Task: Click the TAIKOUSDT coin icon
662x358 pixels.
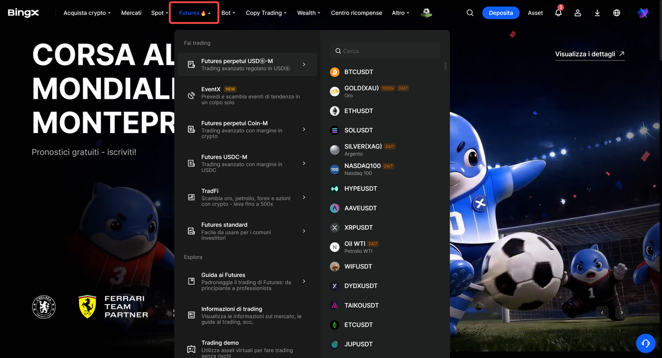Action: 335,305
